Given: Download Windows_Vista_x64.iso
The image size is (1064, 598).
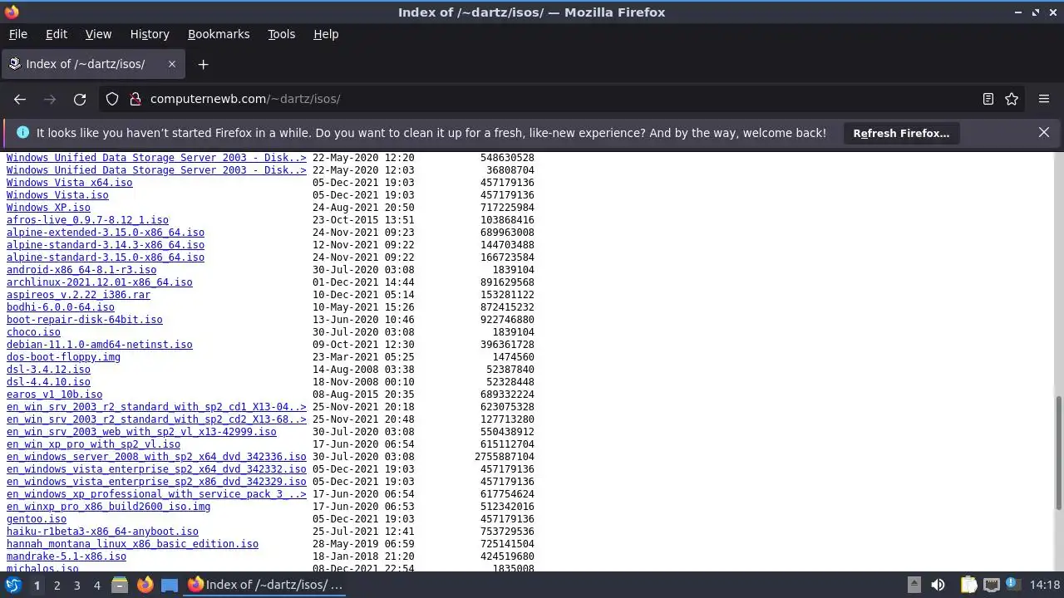Looking at the screenshot, I should [x=69, y=183].
